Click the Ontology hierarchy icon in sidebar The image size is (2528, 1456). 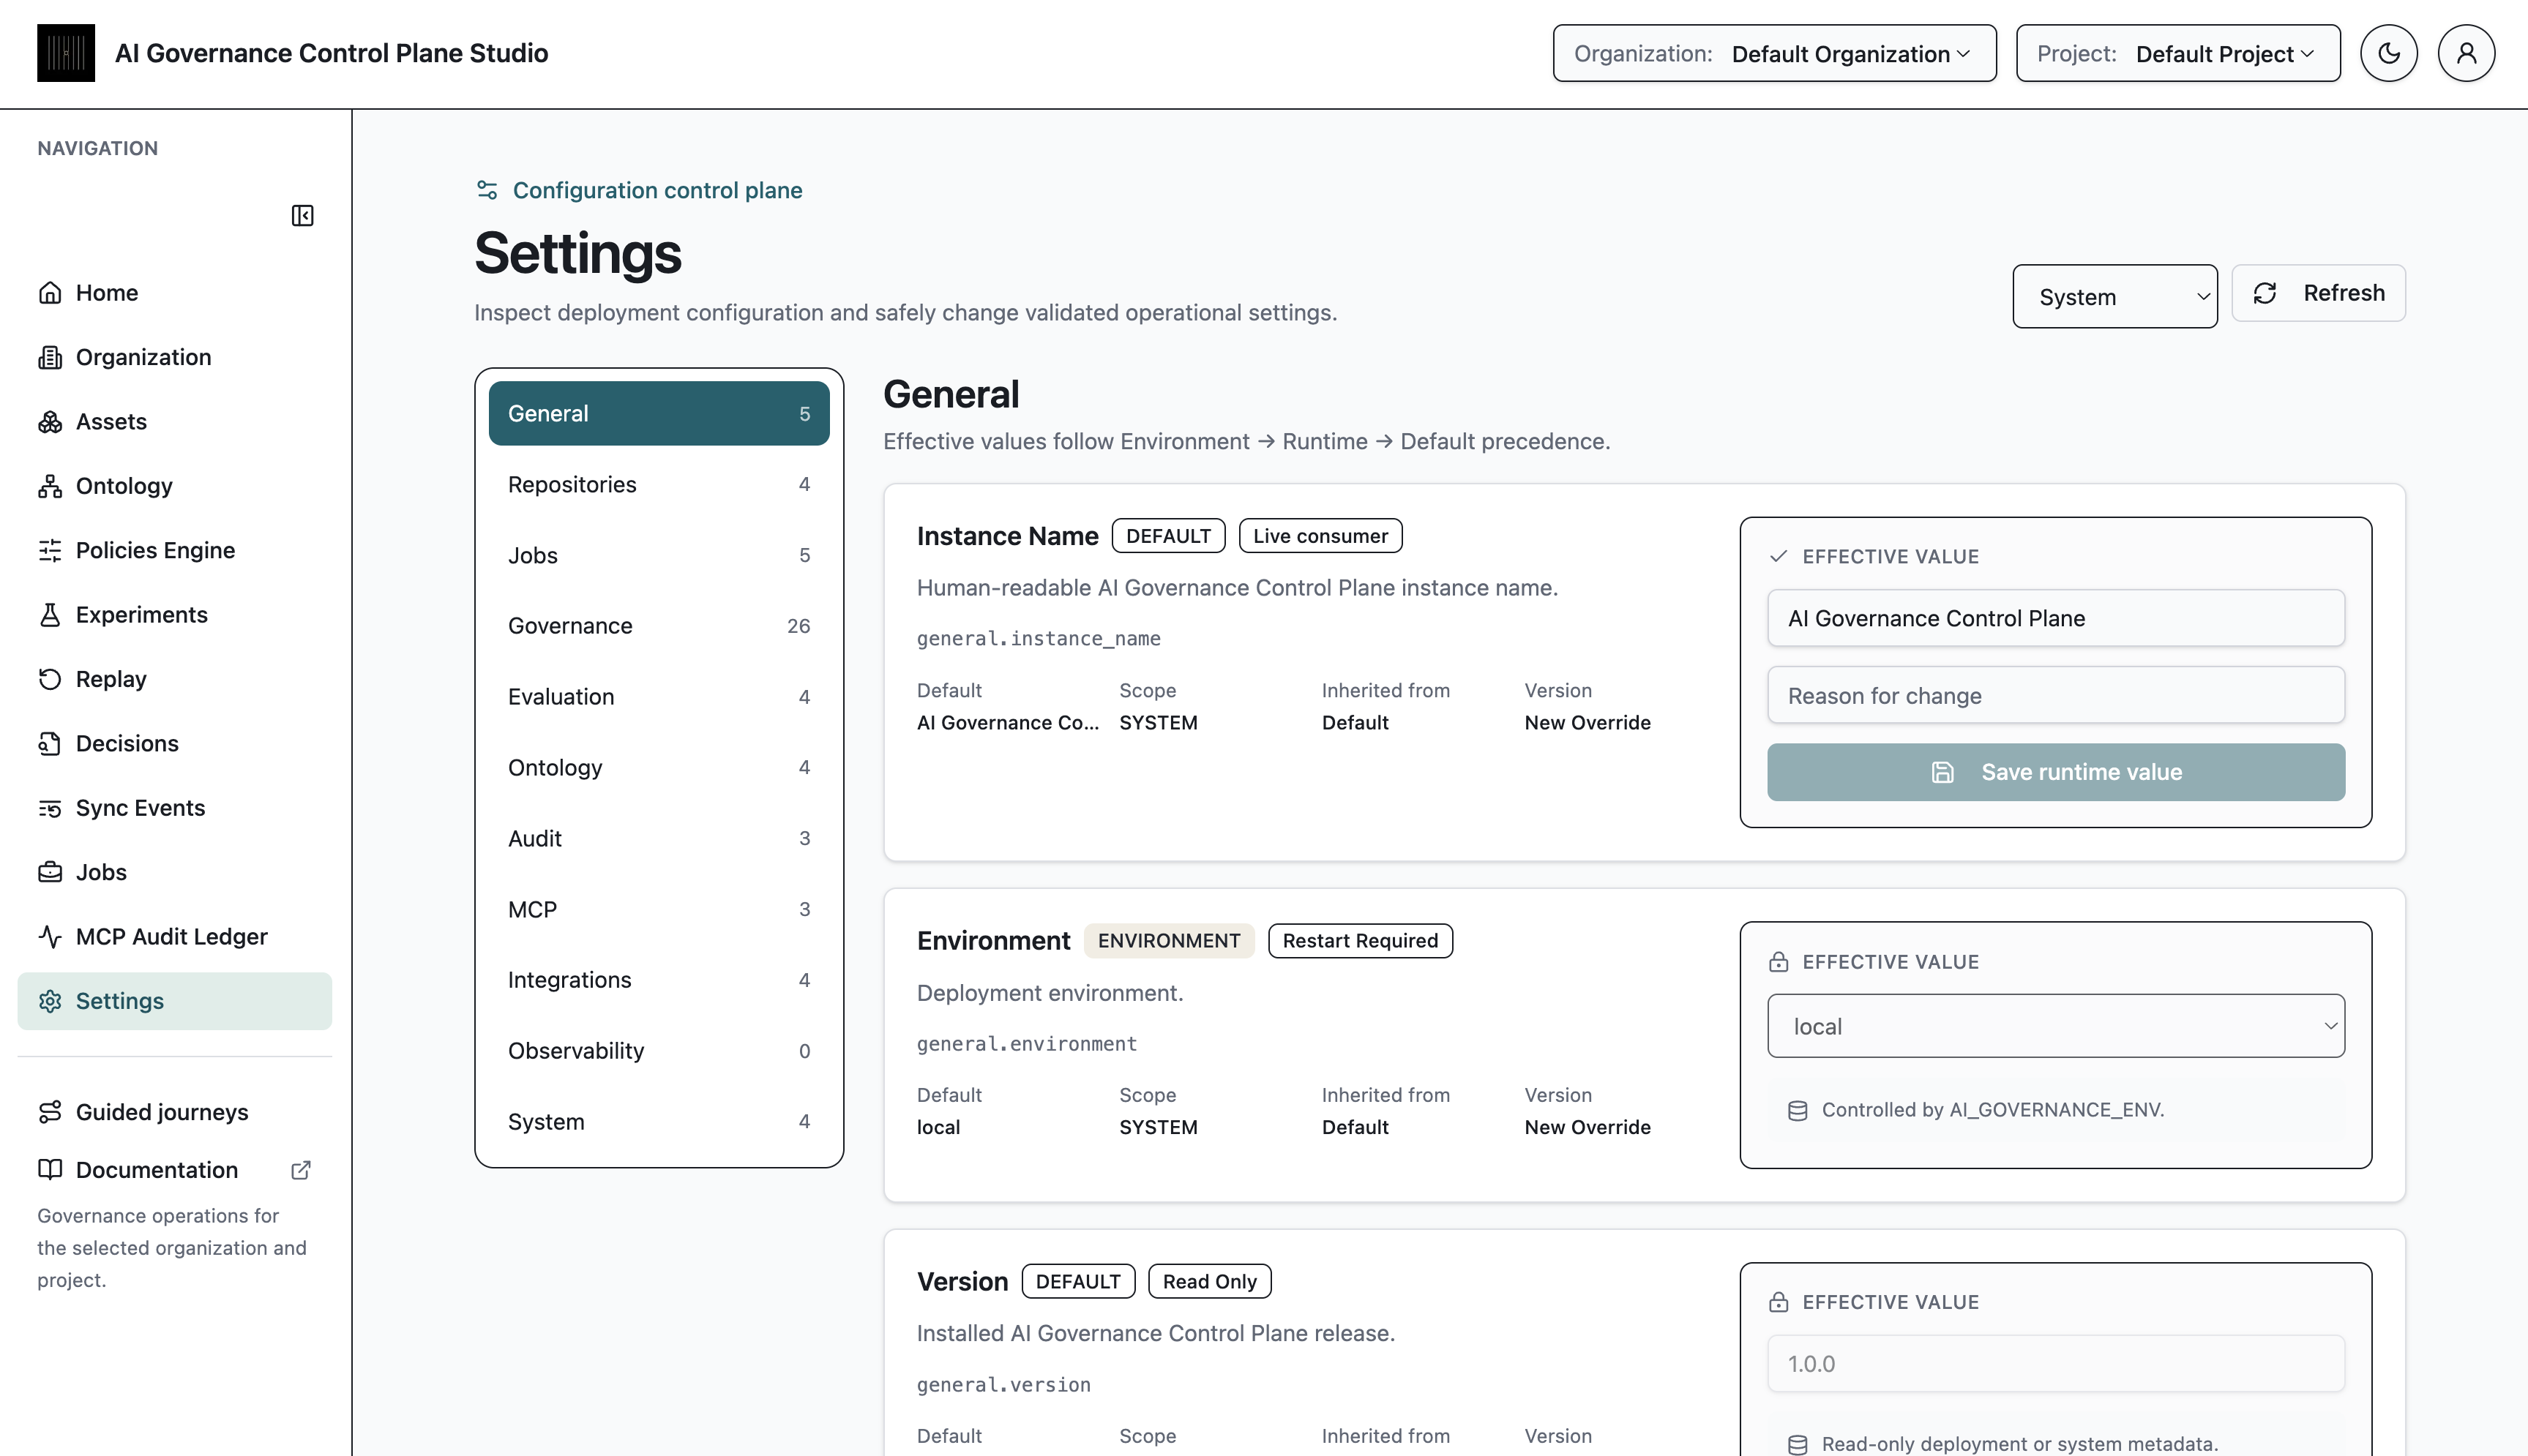[x=50, y=486]
